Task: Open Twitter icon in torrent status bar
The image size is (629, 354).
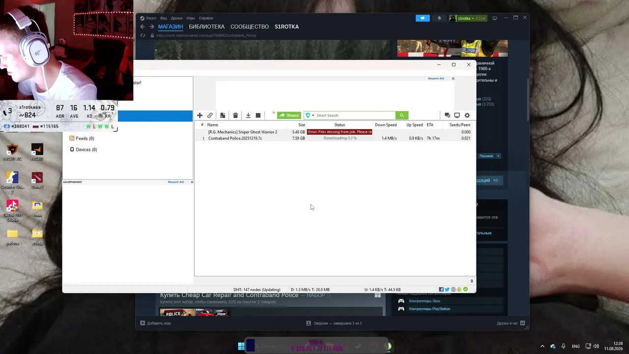Action: [447, 290]
